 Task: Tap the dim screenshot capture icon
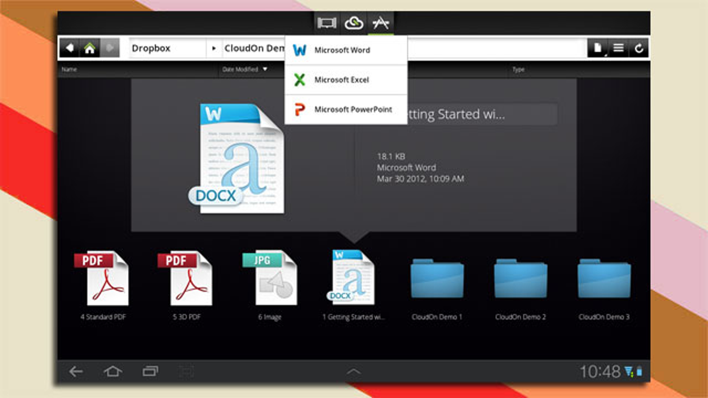pos(186,371)
